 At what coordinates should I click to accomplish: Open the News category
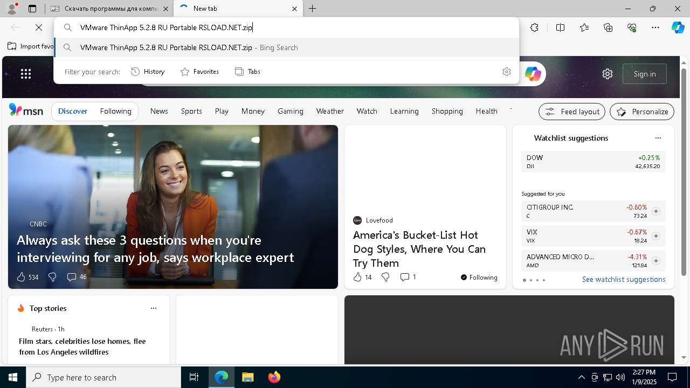click(159, 111)
